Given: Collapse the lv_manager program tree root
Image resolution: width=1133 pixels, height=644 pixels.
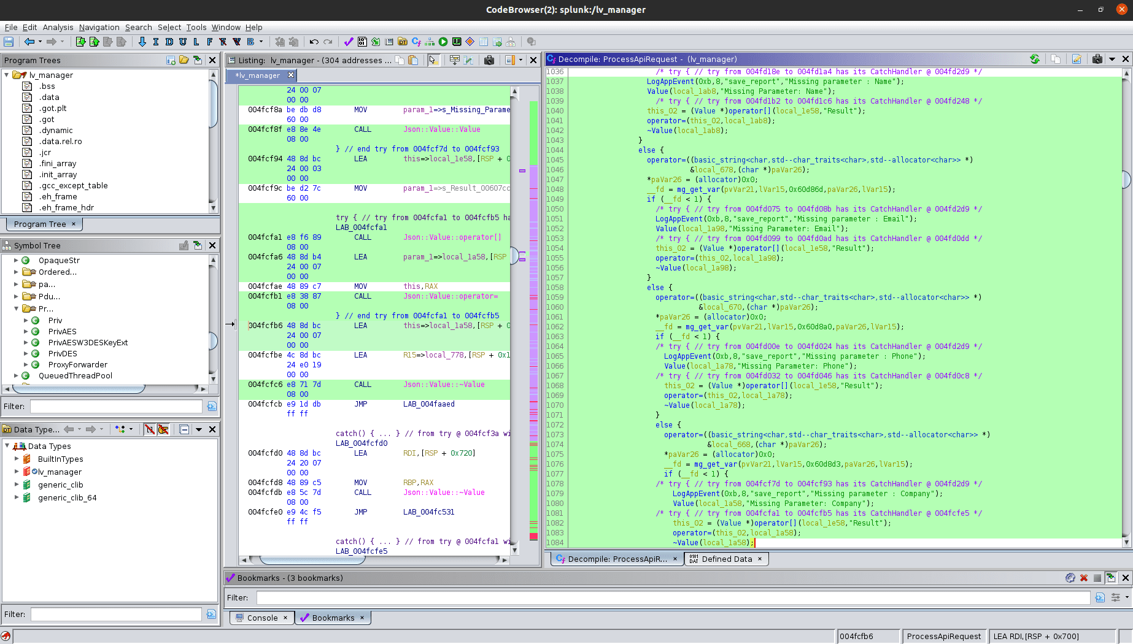Looking at the screenshot, I should (x=7, y=75).
